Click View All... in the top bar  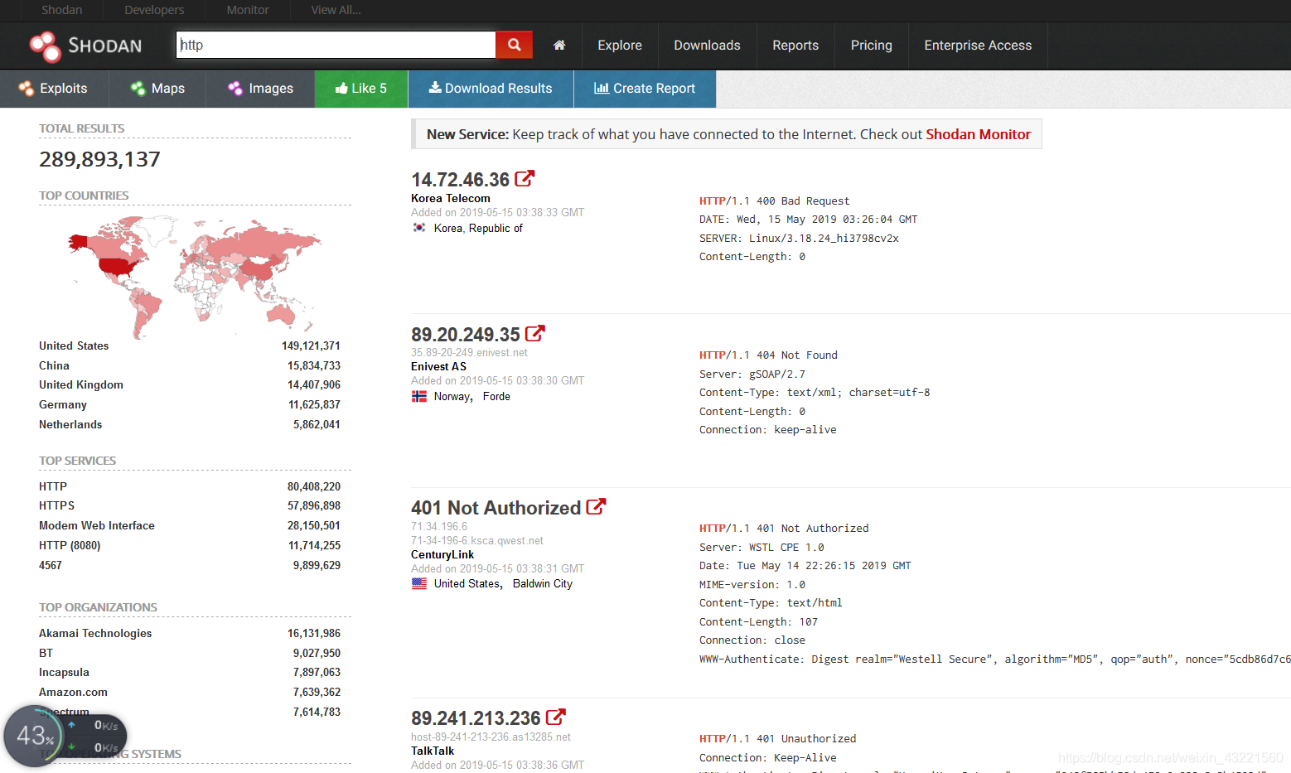click(336, 10)
